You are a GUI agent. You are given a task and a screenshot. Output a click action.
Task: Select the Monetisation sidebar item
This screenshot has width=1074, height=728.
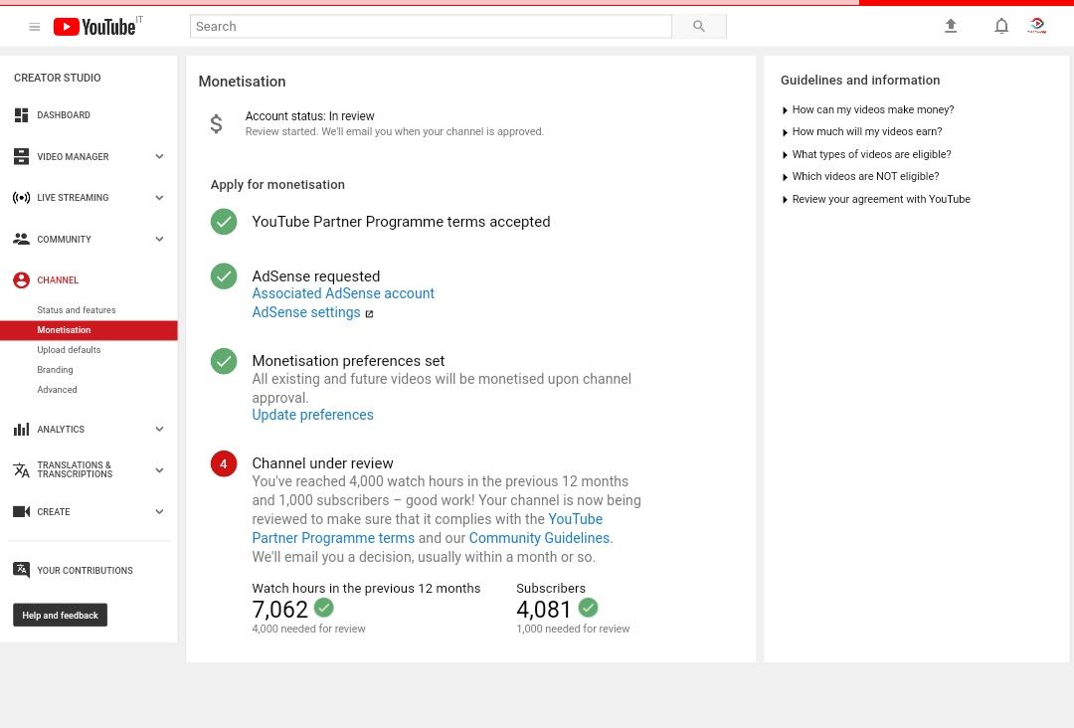pos(89,330)
